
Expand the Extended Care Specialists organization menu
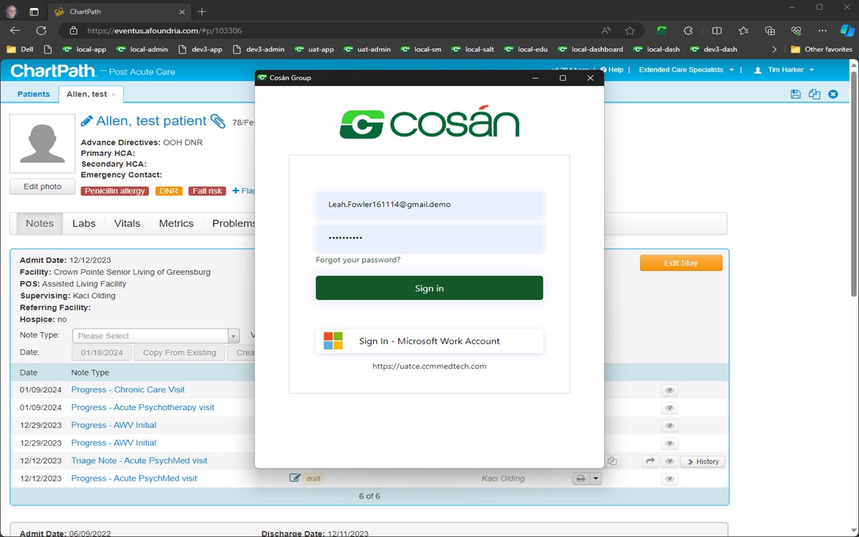686,70
